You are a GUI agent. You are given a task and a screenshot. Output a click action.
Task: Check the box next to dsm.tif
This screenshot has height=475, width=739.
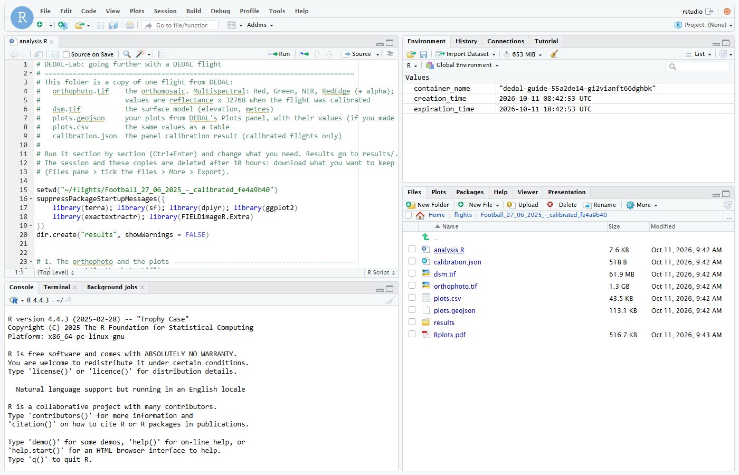point(412,273)
